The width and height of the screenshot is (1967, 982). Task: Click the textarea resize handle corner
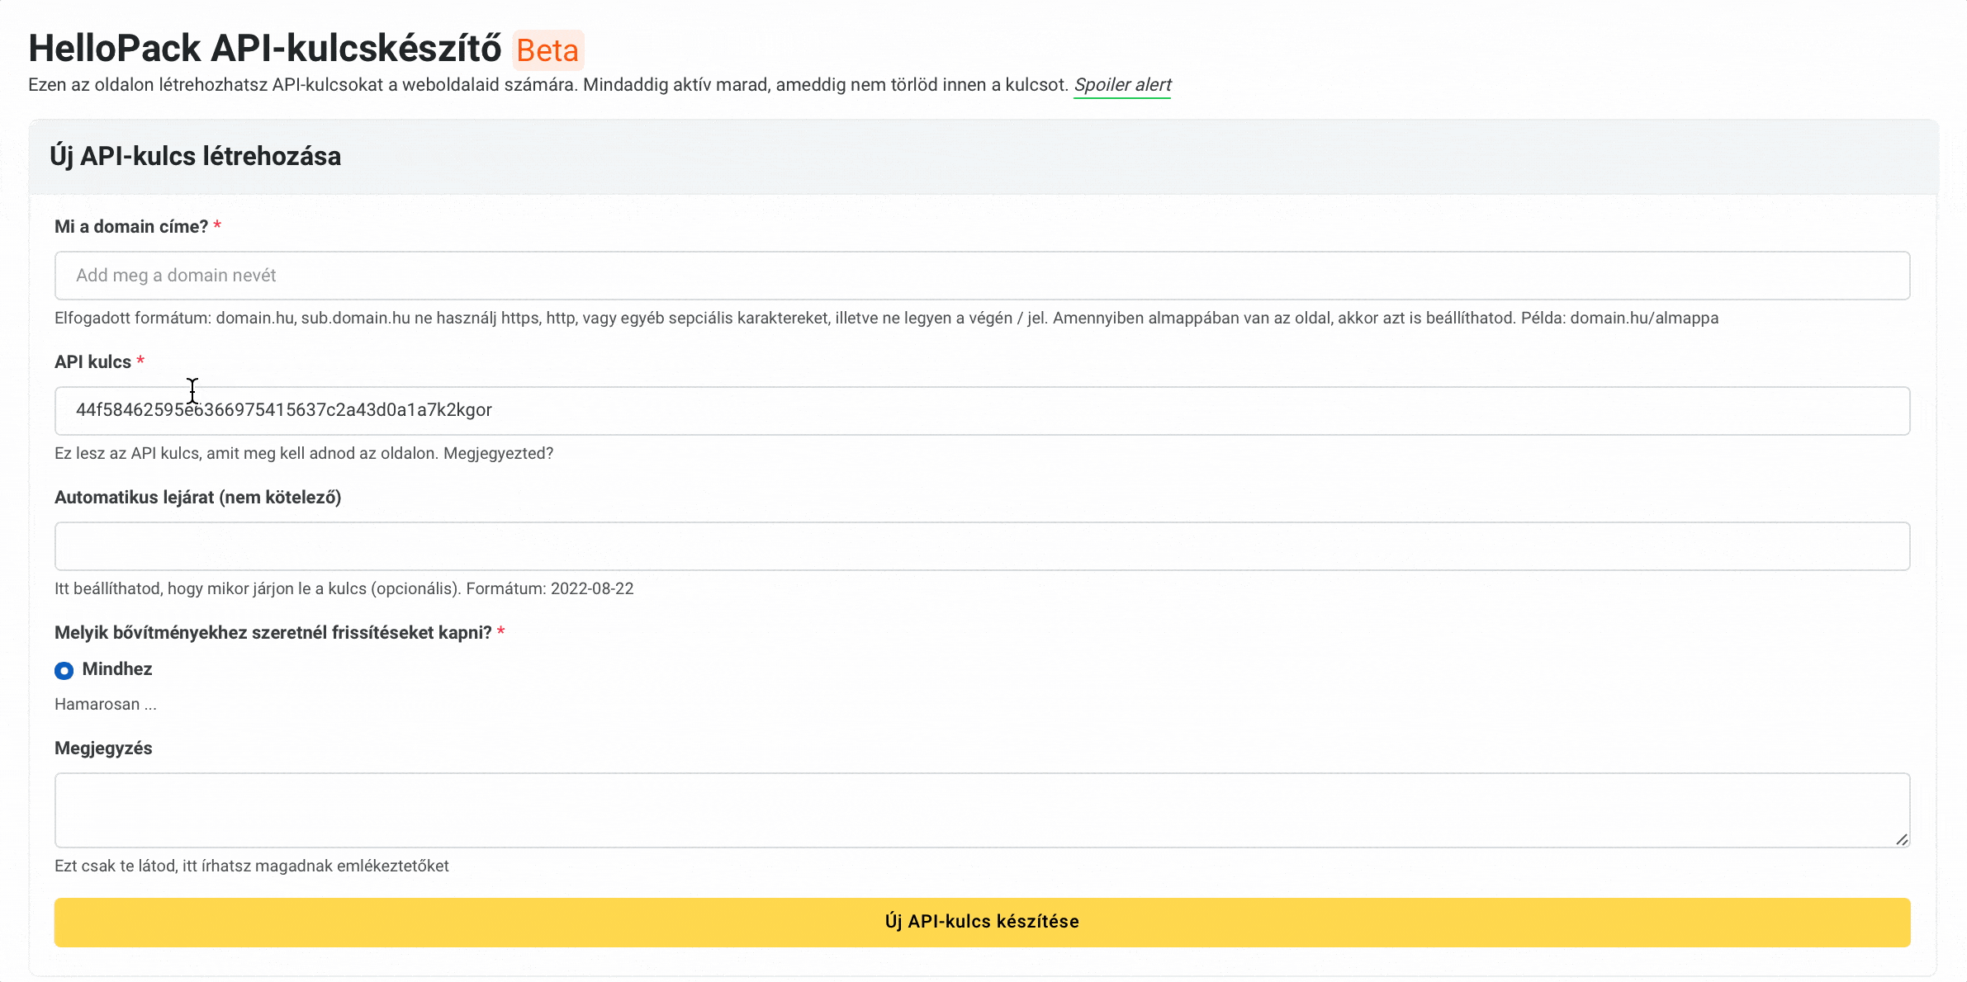(x=1902, y=839)
